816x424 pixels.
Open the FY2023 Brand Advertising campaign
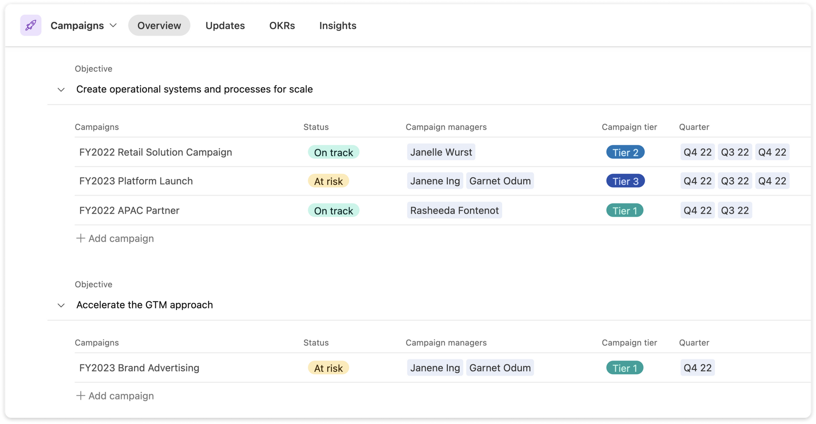[139, 368]
